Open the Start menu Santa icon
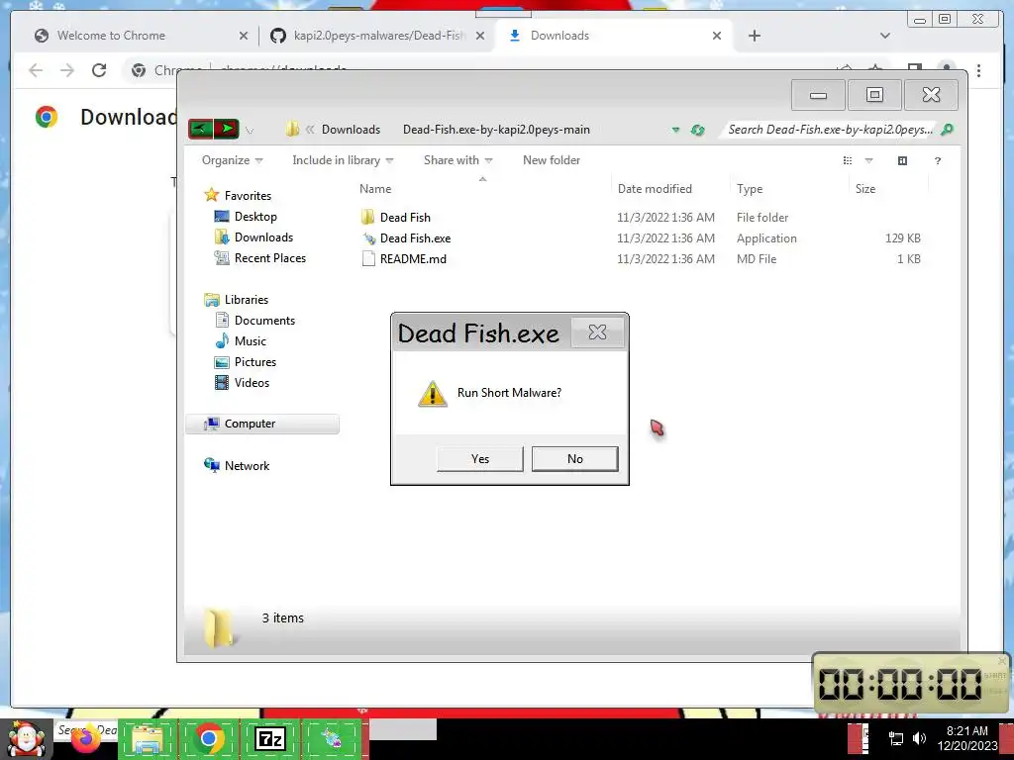The width and height of the screenshot is (1014, 760). coord(26,738)
